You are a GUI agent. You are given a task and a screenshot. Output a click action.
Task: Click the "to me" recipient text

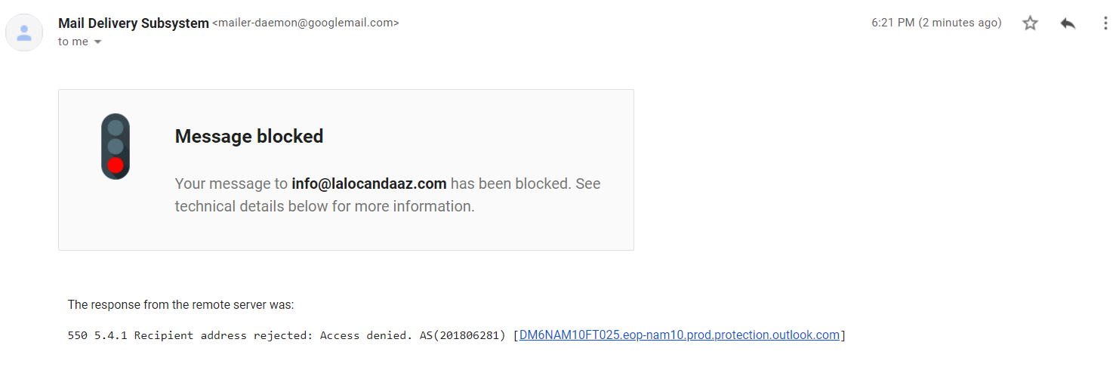click(73, 42)
